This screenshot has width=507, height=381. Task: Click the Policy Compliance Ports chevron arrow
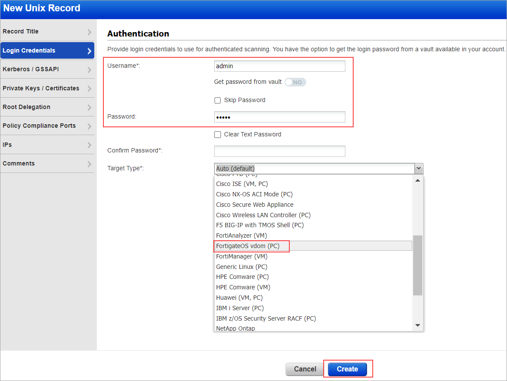(90, 126)
